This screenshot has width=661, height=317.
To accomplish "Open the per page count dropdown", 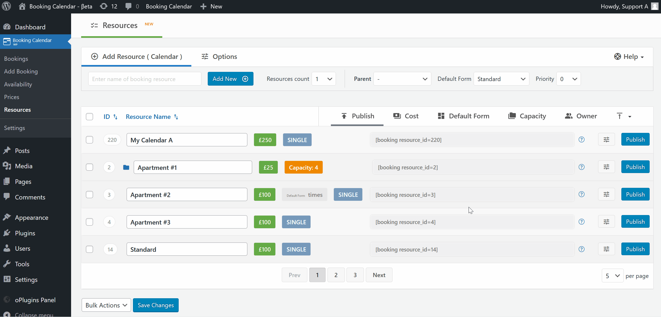I will click(x=612, y=276).
